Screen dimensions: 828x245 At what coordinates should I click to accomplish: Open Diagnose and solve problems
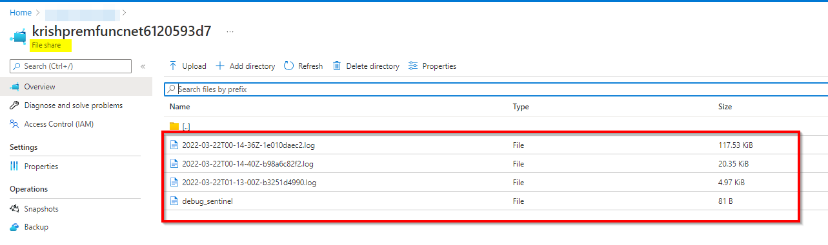click(73, 105)
